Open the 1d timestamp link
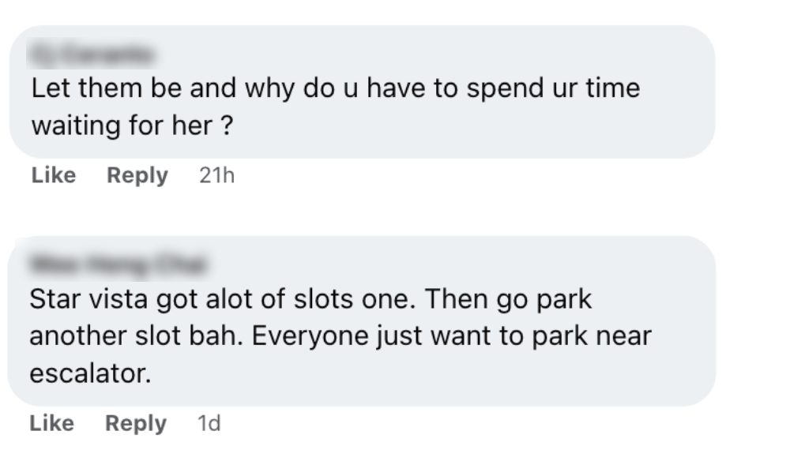790x476 pixels. 209,424
